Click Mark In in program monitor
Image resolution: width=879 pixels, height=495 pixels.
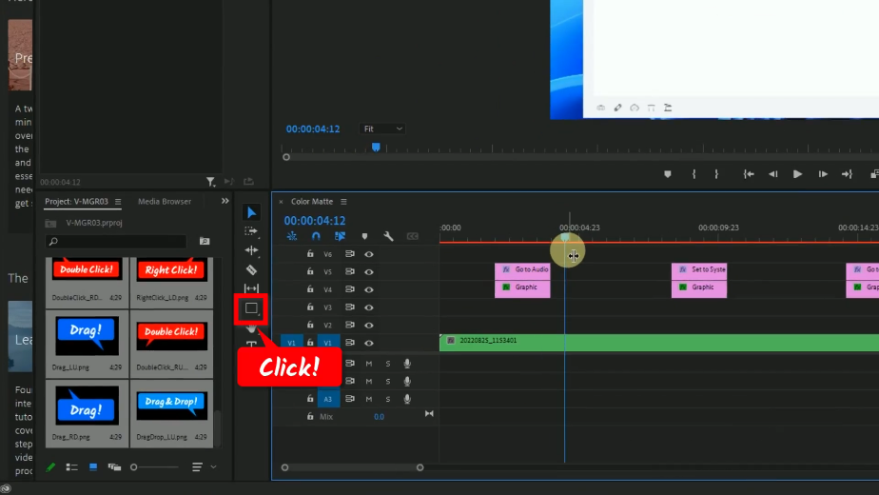[x=694, y=174]
